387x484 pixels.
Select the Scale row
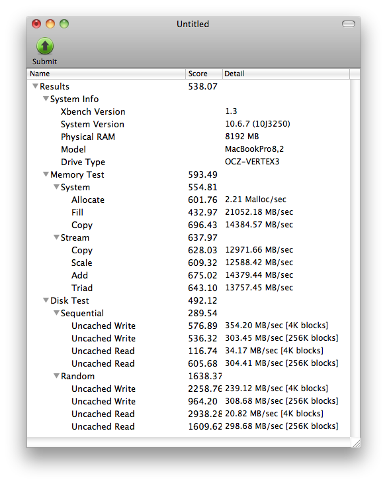[x=189, y=263]
